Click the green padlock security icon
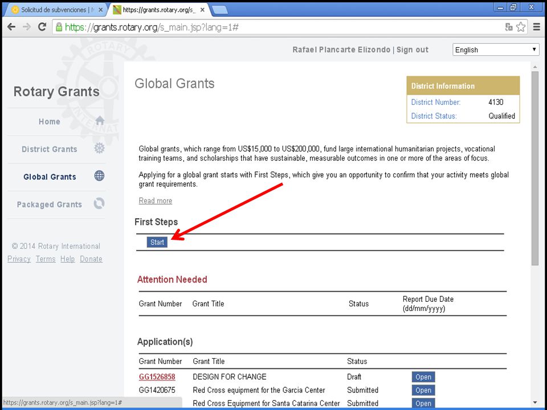 (59, 27)
